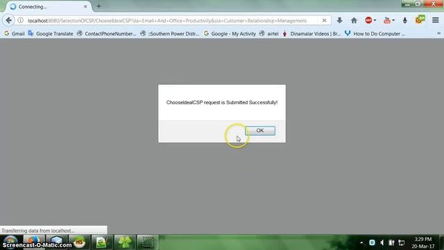Image resolution: width=444 pixels, height=250 pixels.
Task: Open the Google - My Activity bookmark
Action: 230,34
